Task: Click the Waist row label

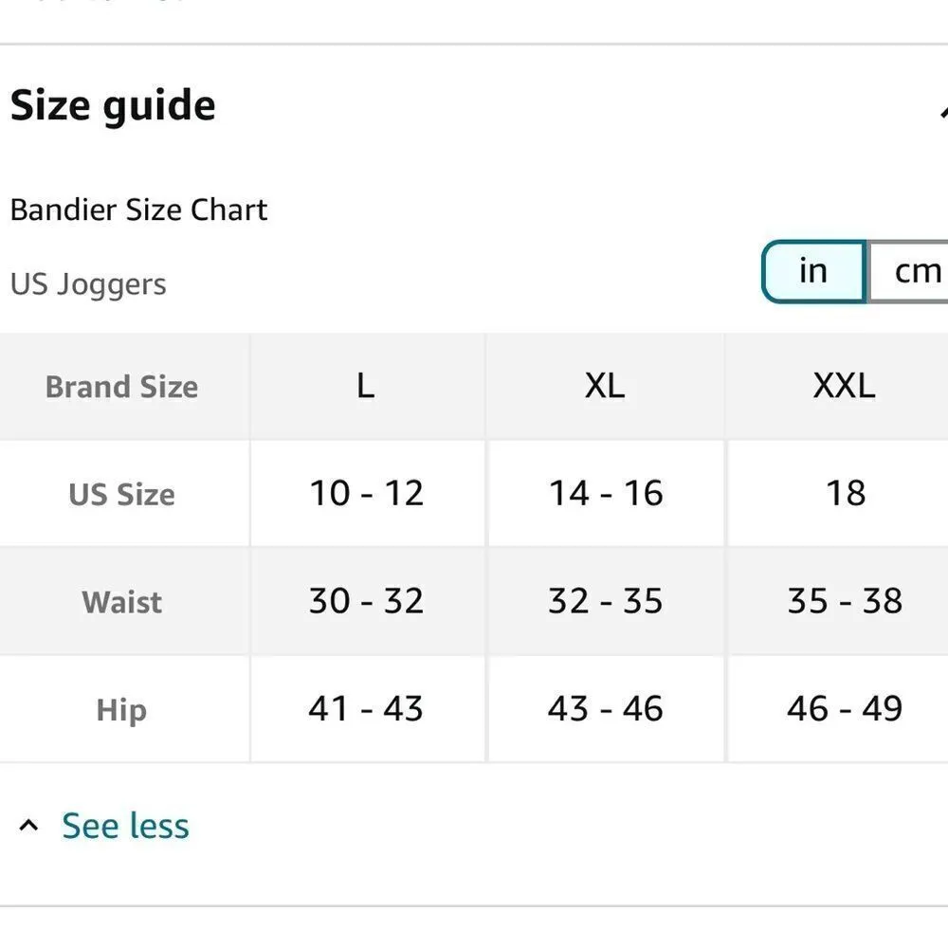Action: coord(121,602)
